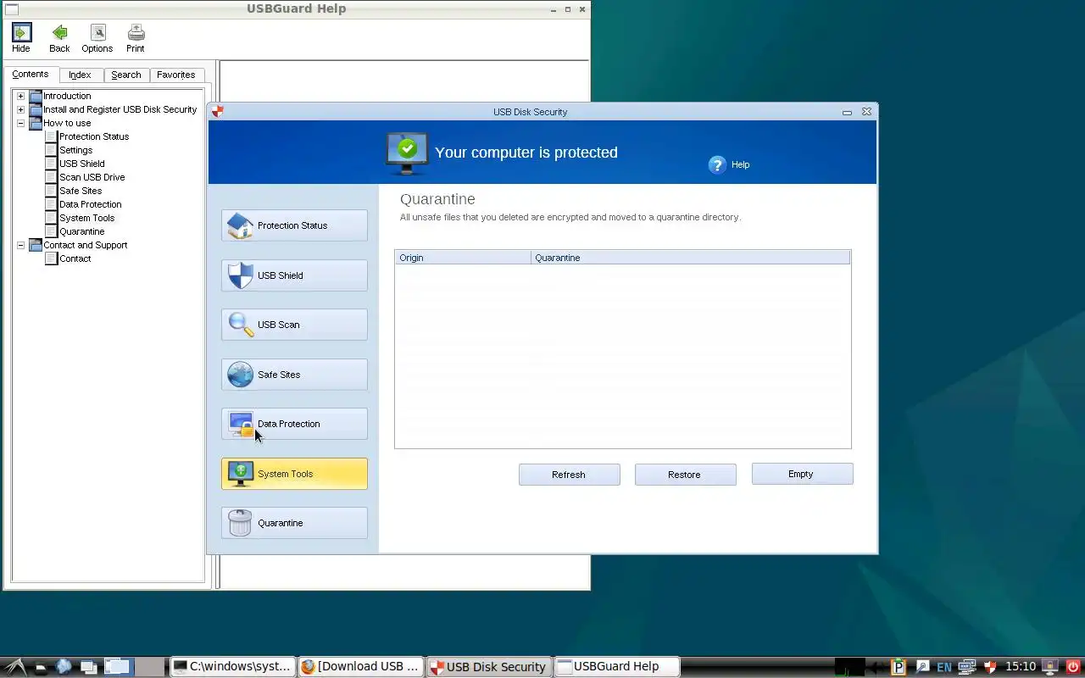Switch to the Index tab
The image size is (1085, 678).
pyautogui.click(x=80, y=75)
